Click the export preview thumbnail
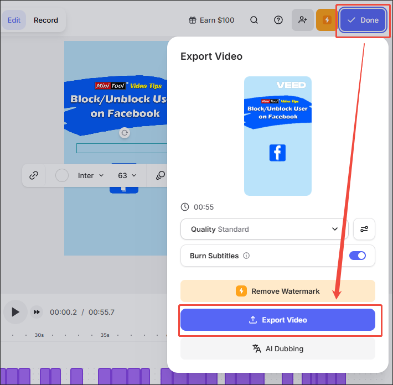The image size is (393, 385). (x=278, y=136)
